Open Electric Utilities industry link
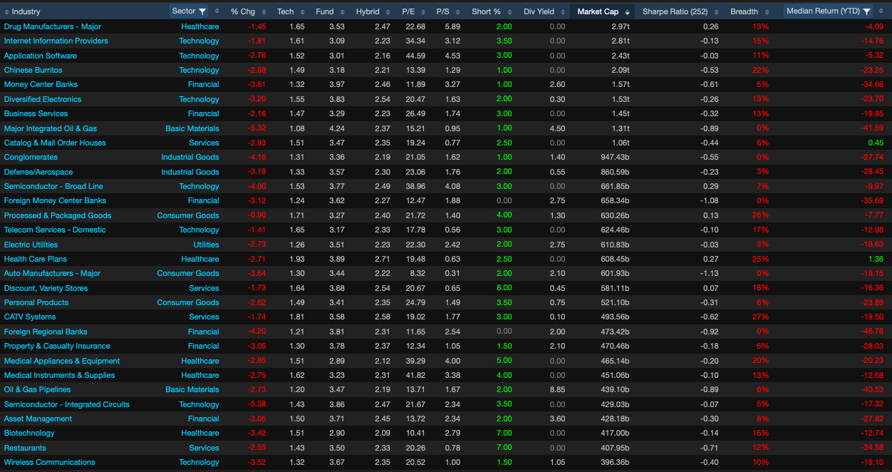Viewport: 892px width, 472px height. point(31,245)
